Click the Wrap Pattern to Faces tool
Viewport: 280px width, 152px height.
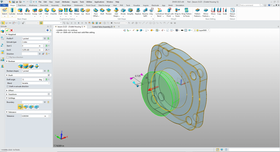tap(186, 11)
